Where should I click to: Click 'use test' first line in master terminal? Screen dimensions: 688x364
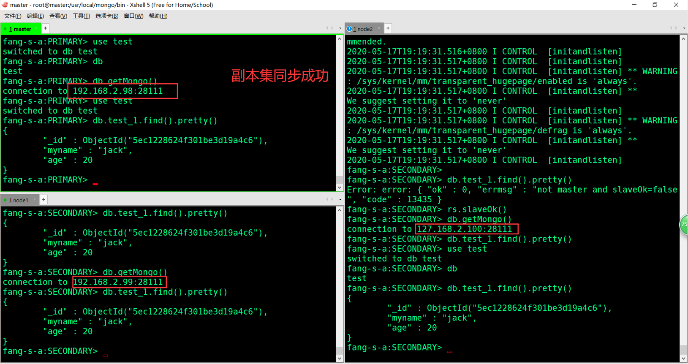click(113, 41)
